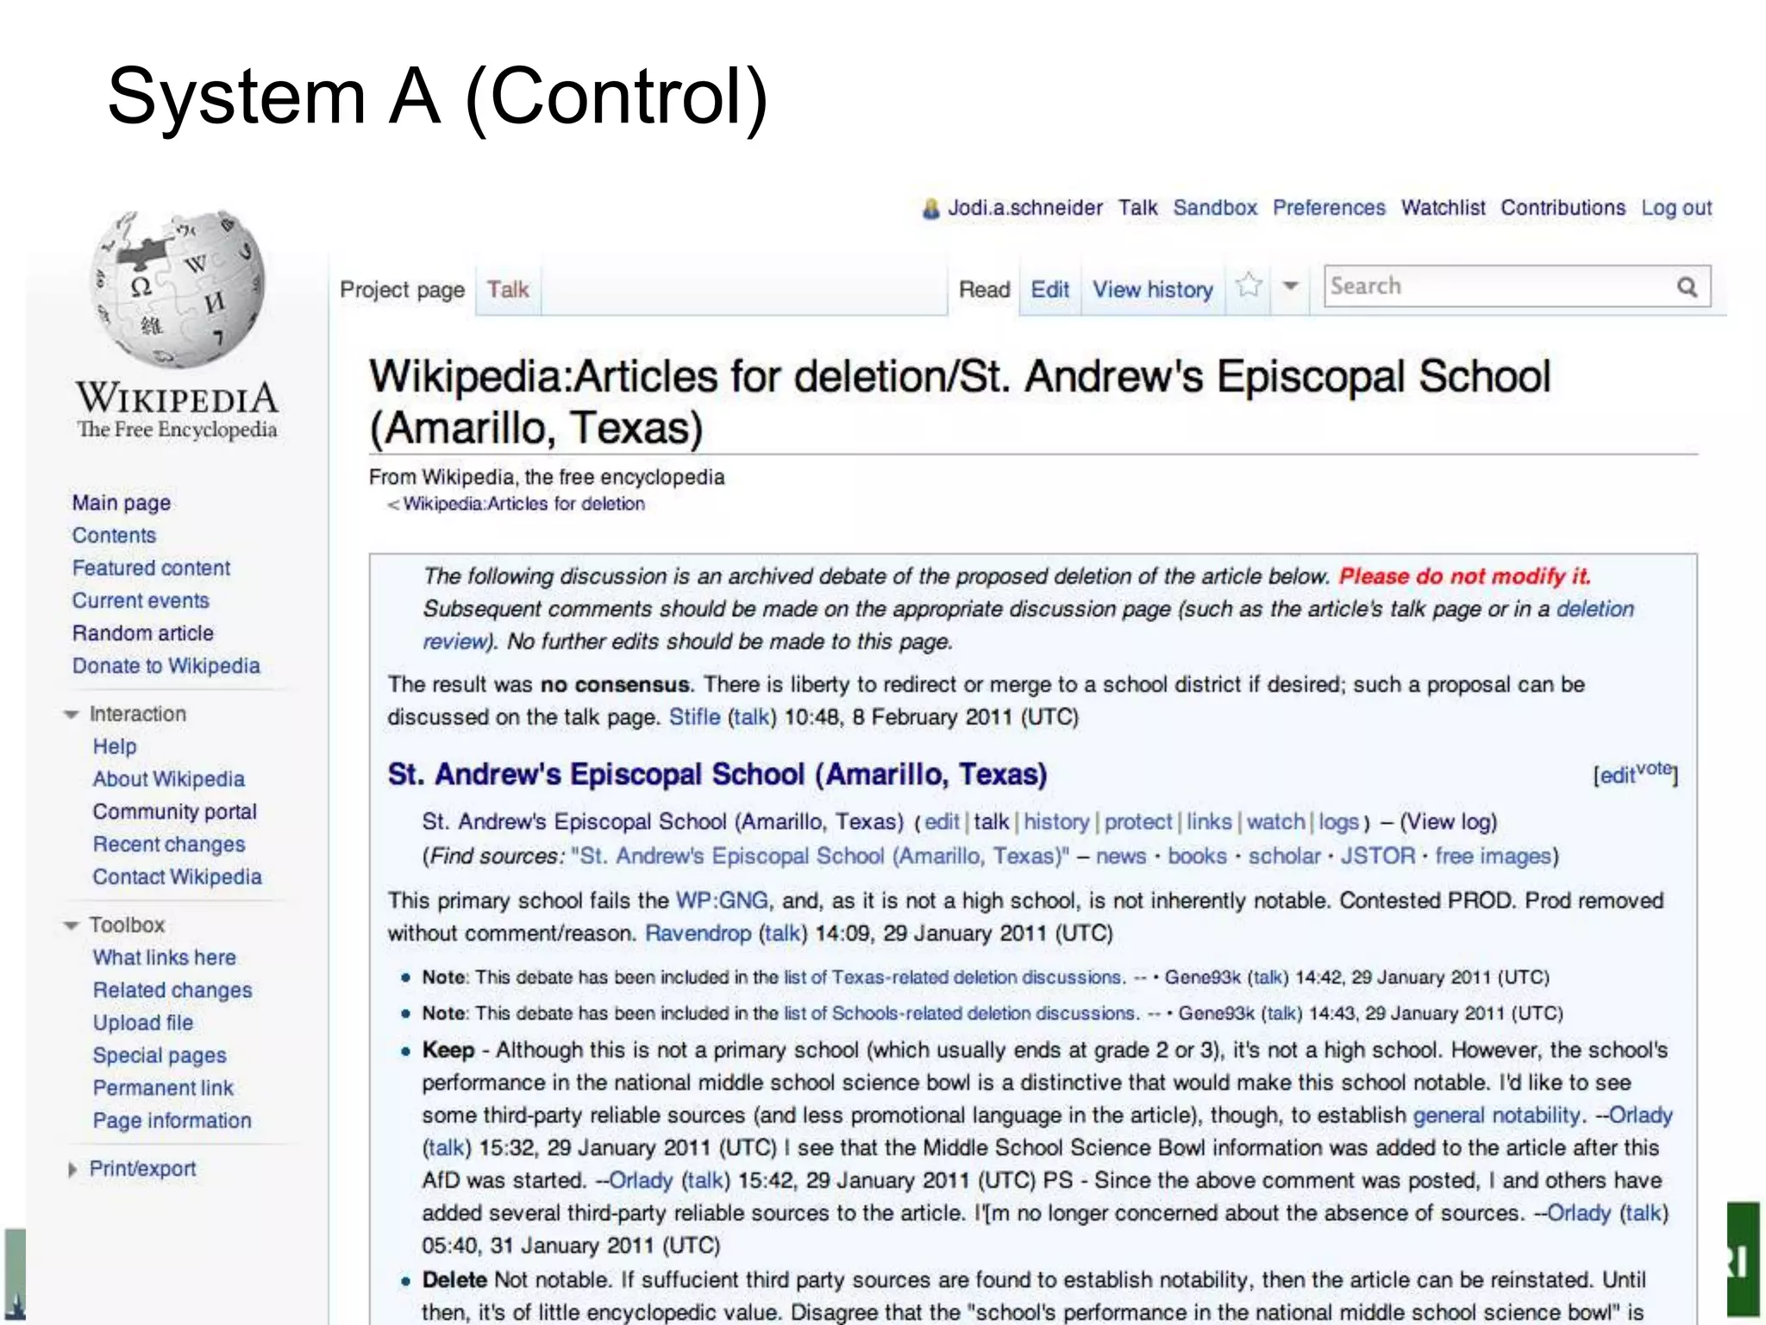This screenshot has width=1766, height=1325.
Task: Click the protect link
Action: (x=1138, y=822)
